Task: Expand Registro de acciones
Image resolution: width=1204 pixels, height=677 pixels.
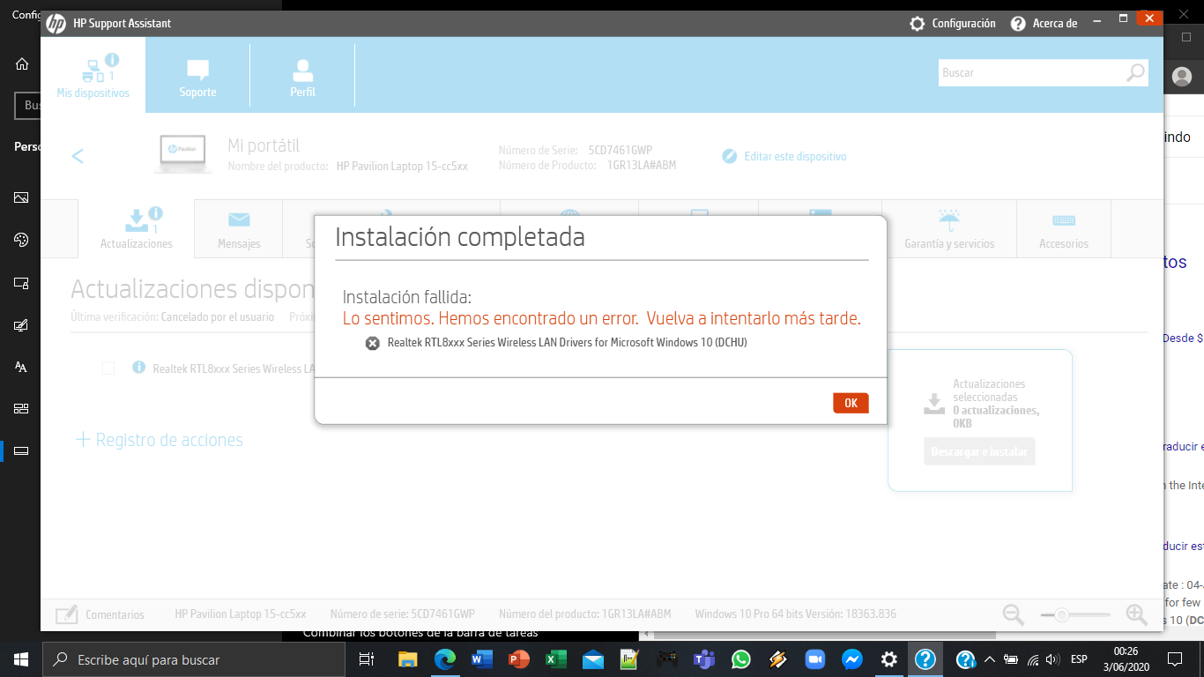Action: [x=159, y=440]
